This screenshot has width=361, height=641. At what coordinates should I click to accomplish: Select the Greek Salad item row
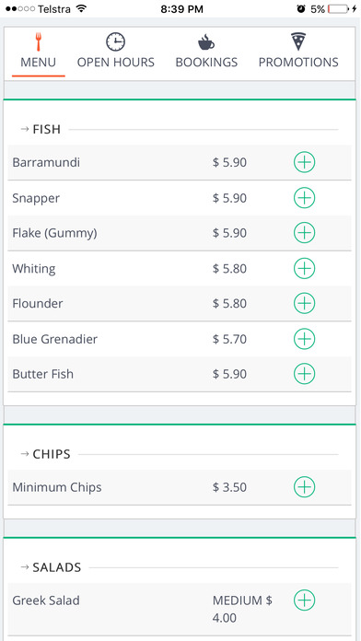pyautogui.click(x=180, y=609)
